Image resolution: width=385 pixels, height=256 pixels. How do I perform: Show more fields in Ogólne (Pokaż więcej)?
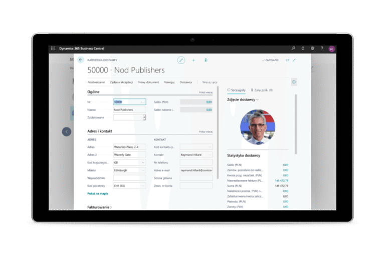click(x=206, y=92)
